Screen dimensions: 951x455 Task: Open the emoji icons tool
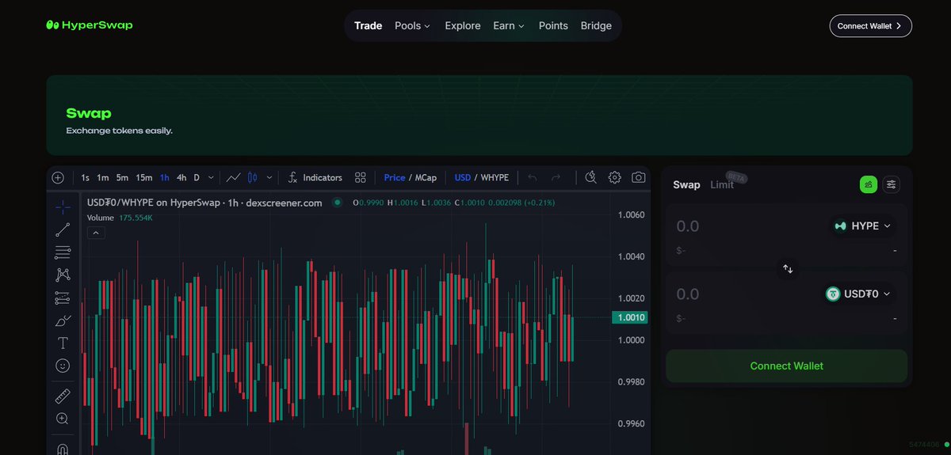coord(63,366)
